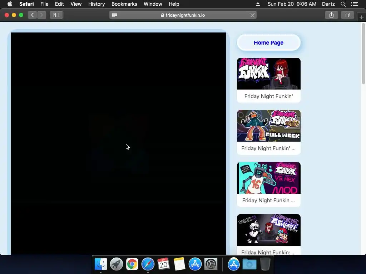366x274 pixels.
Task: Open Trash in the Dock
Action: click(x=265, y=264)
